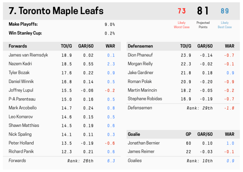Click the red worst case value 73
Screen dimensions: 243x172
pos(182,11)
